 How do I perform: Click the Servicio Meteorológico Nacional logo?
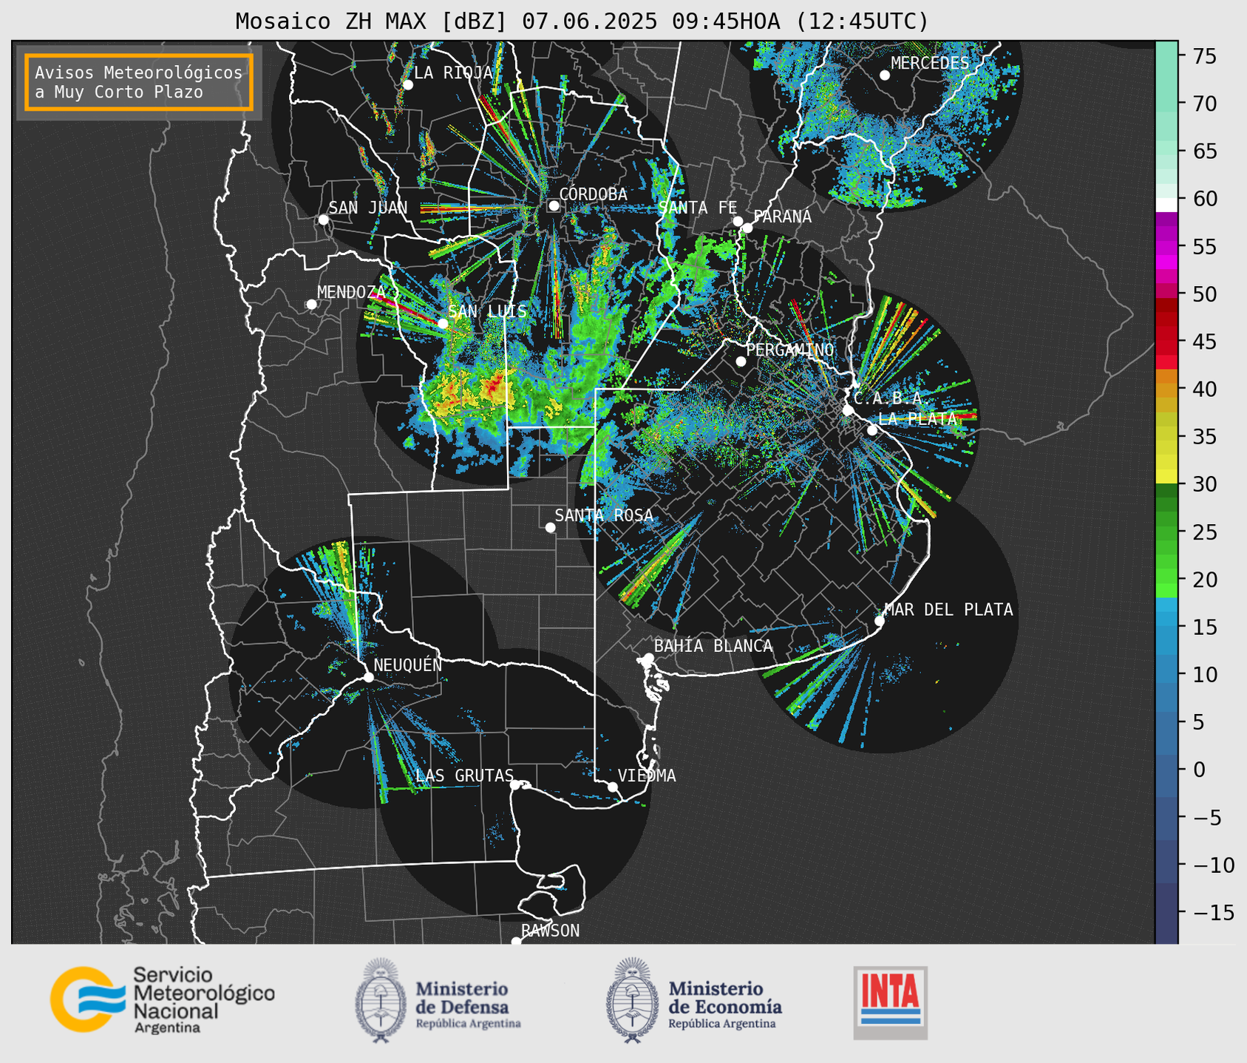pos(163,999)
